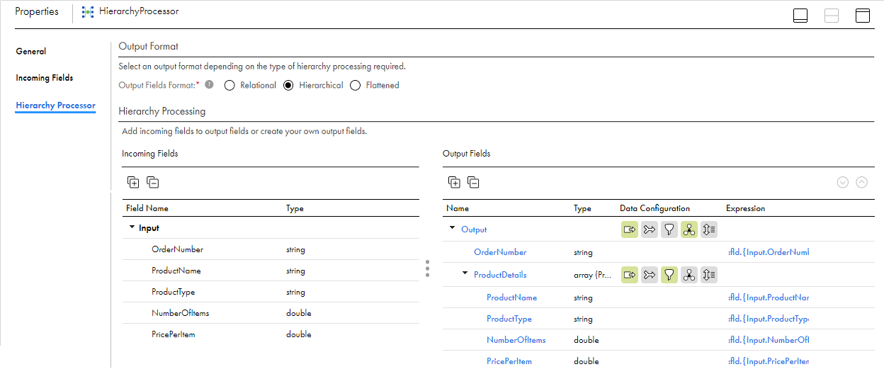Click the Properties panel title
This screenshot has height=374, width=884.
tap(37, 12)
